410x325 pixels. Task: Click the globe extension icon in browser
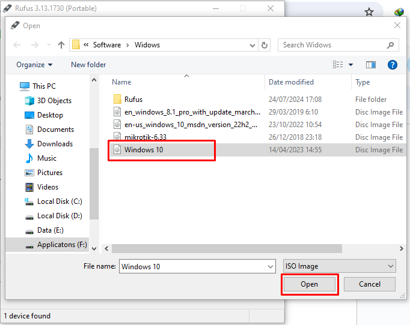[x=399, y=12]
